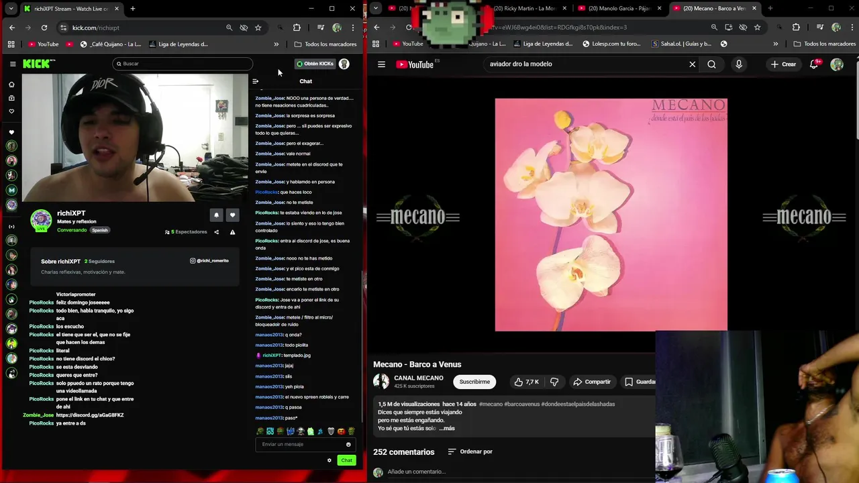Bookmark kick.com page with star icon

click(x=258, y=28)
